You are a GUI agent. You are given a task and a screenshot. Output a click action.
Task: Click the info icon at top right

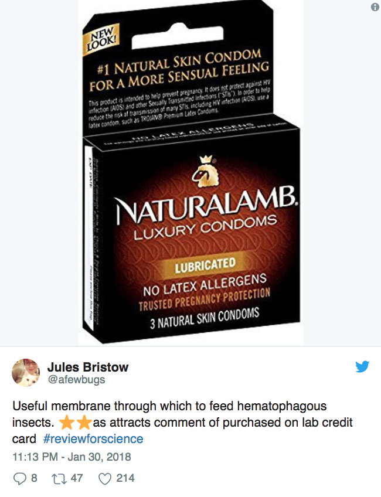375,7
